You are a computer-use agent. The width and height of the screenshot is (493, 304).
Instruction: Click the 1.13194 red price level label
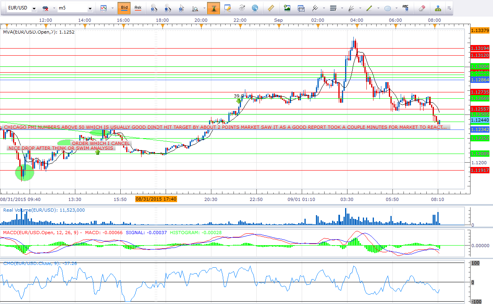pos(480,48)
